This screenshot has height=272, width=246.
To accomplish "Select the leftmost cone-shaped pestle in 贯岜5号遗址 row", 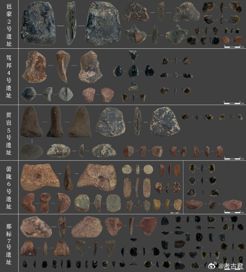I will (x=31, y=122).
